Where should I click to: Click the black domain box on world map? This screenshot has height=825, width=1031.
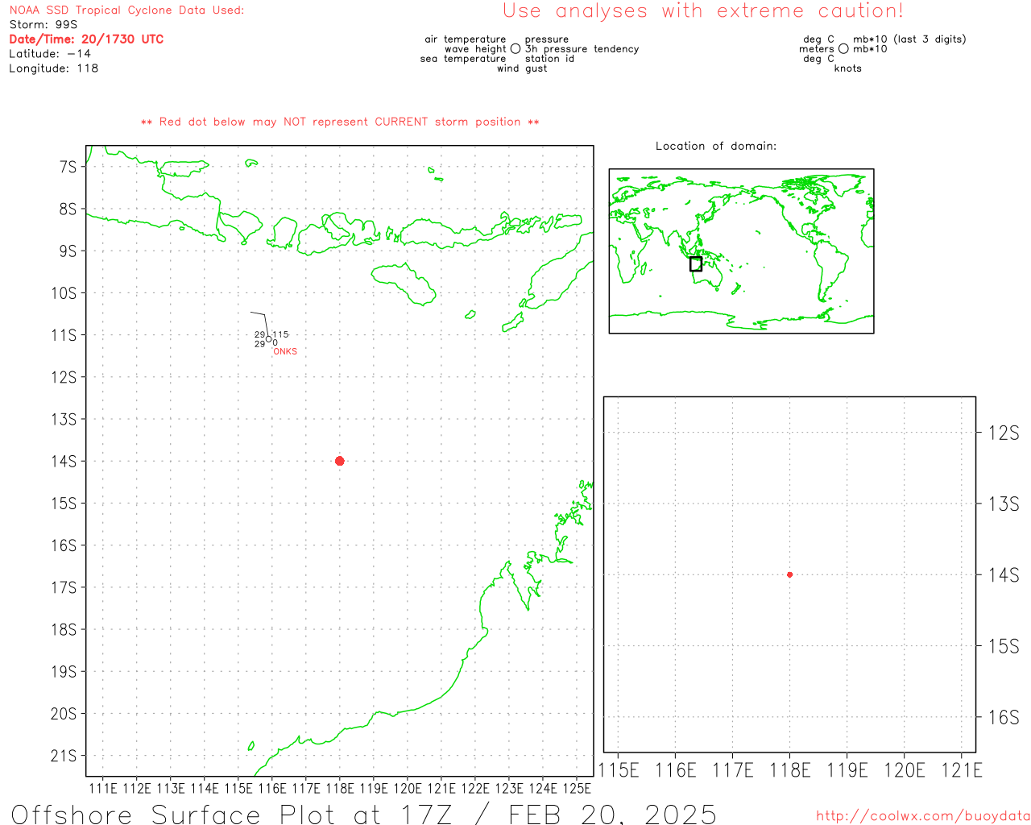coord(696,263)
